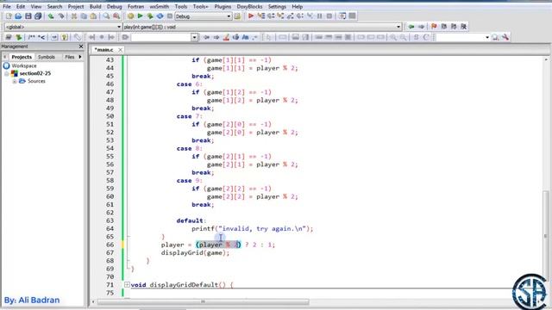This screenshot has width=552, height=310.
Task: Switch to the Files tab
Action: (69, 57)
